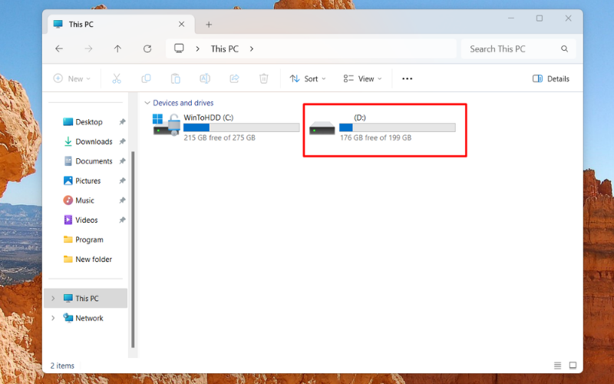
Task: Click the Paste clipboard icon
Action: click(175, 78)
